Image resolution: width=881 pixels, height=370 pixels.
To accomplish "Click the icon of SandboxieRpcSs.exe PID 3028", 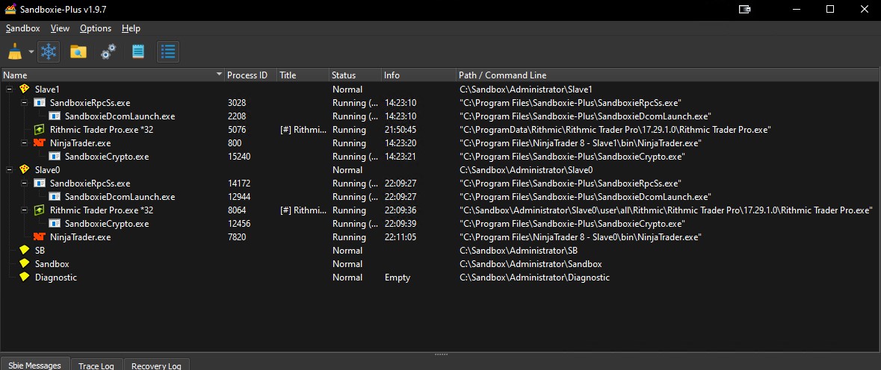I will coord(40,103).
